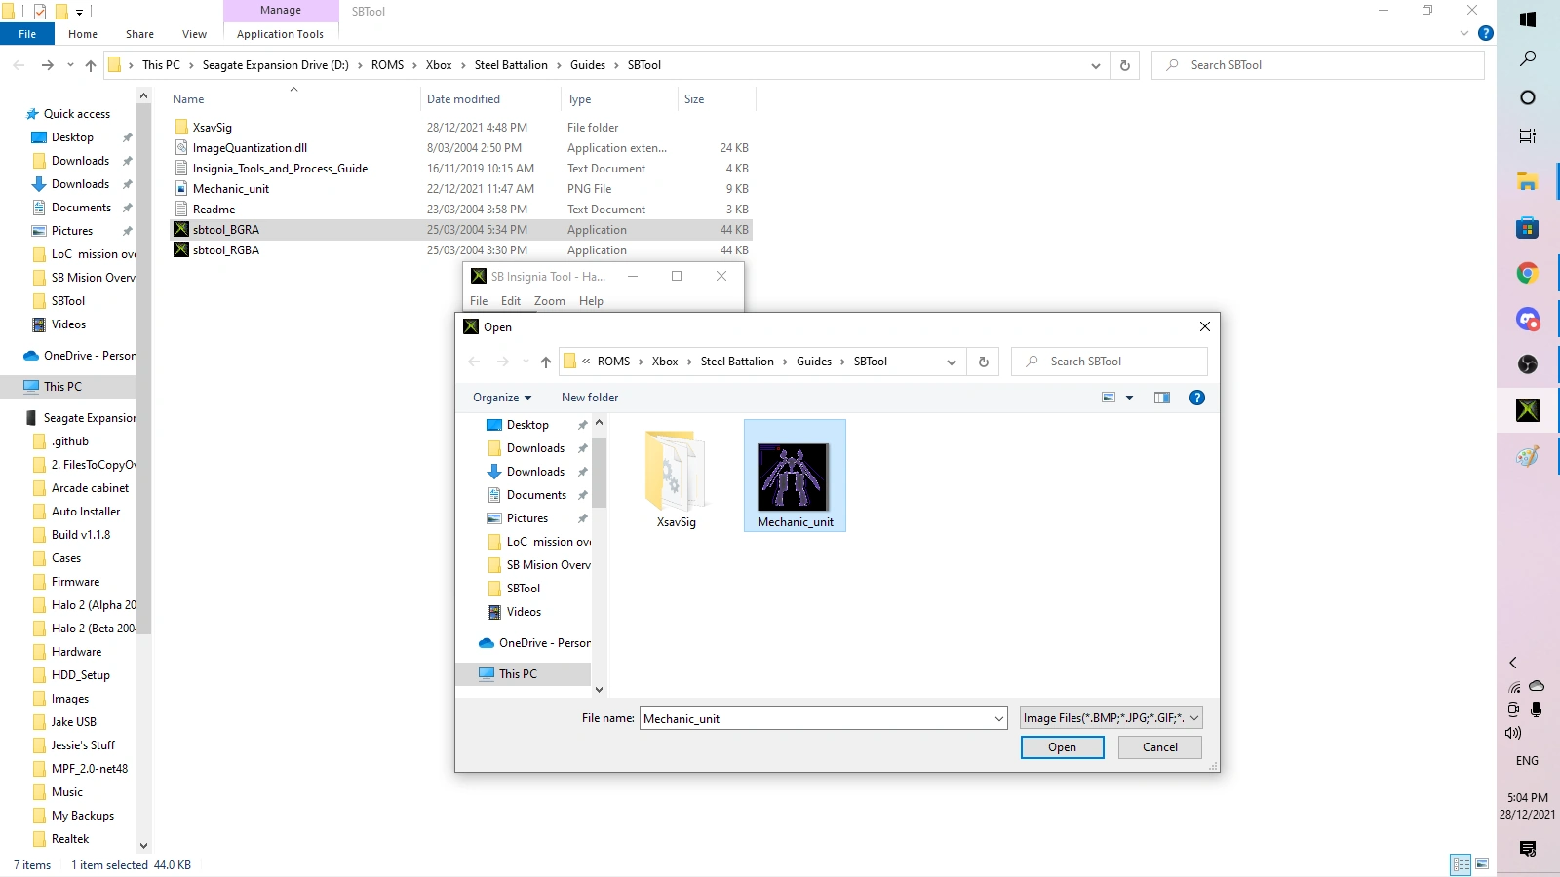Select the XsavSig folder in Open dialog

[x=676, y=479]
